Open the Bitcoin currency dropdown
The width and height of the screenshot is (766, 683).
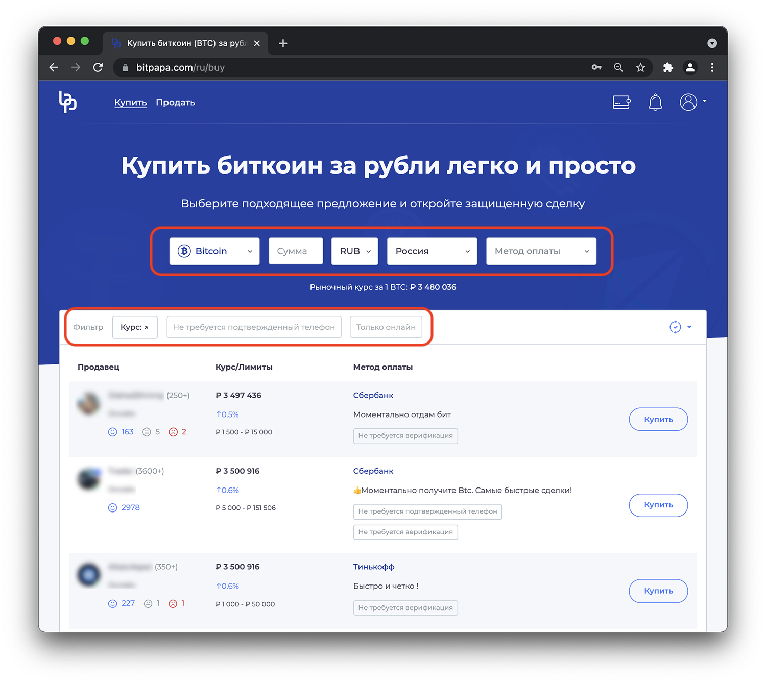(214, 251)
